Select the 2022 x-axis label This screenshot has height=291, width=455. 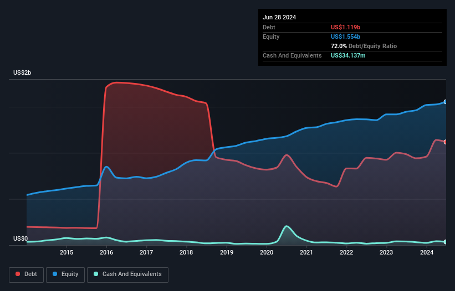(x=346, y=252)
